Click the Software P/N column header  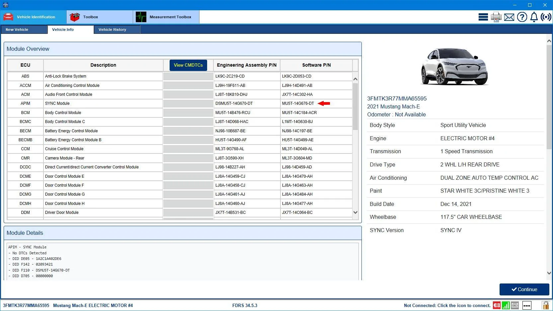tap(316, 65)
